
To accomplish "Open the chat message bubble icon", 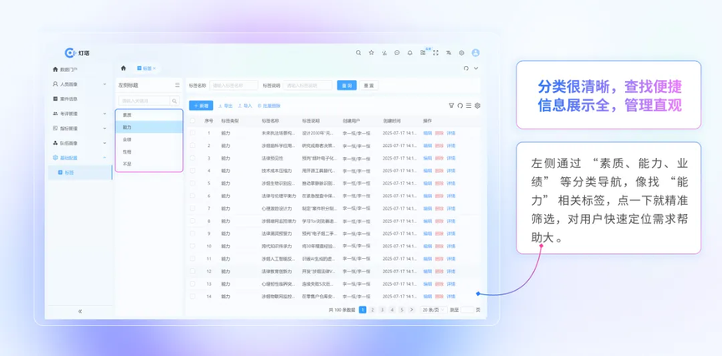I will 397,53.
